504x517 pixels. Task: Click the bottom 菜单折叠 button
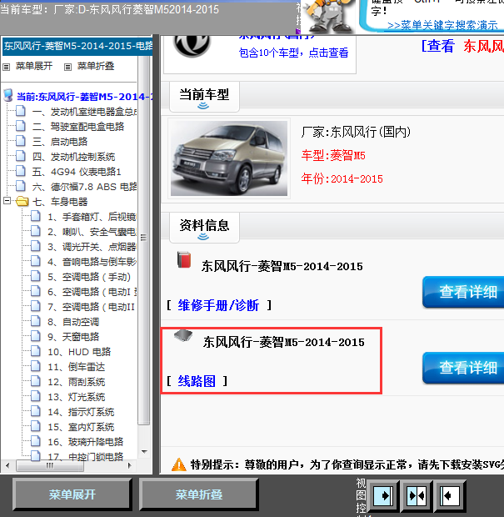(198, 494)
